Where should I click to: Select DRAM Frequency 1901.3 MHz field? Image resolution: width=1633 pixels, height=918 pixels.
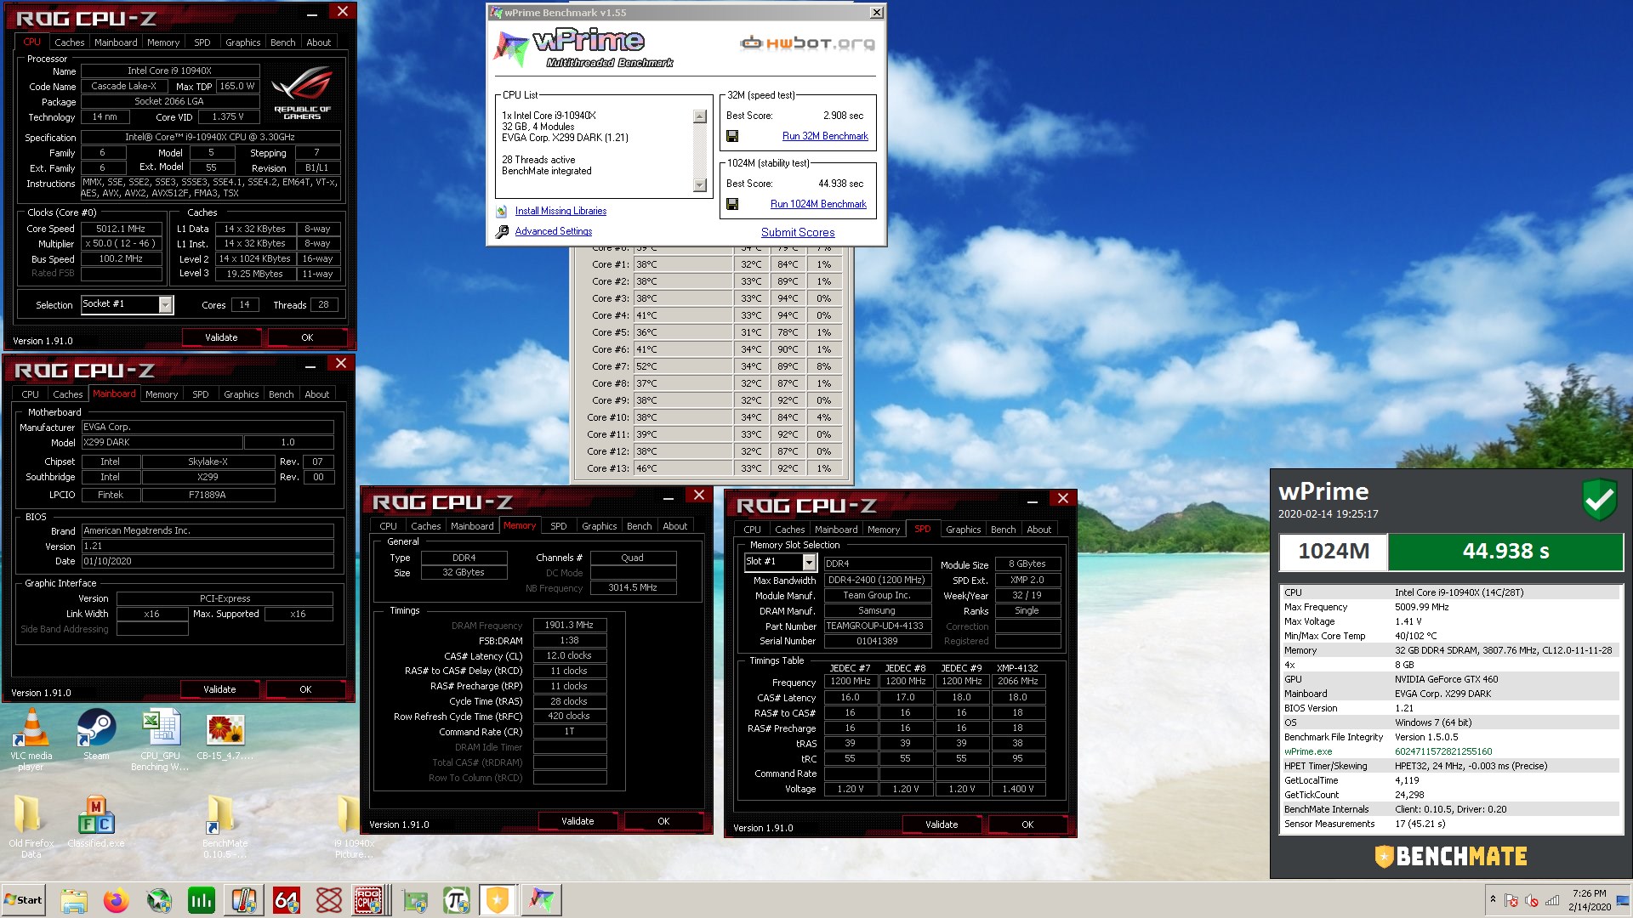(x=570, y=625)
